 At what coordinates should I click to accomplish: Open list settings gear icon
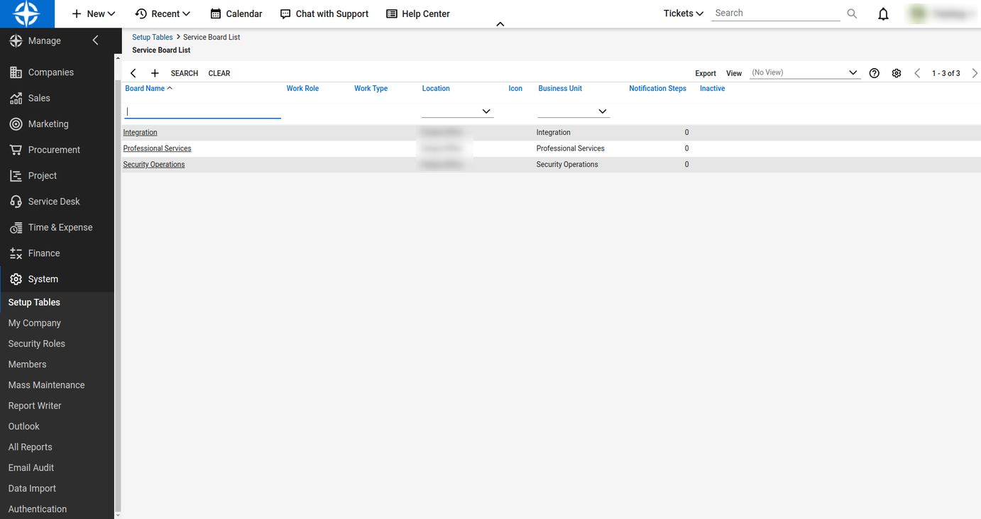(897, 73)
